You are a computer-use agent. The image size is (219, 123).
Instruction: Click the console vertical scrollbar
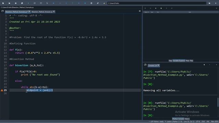[x=218, y=102]
